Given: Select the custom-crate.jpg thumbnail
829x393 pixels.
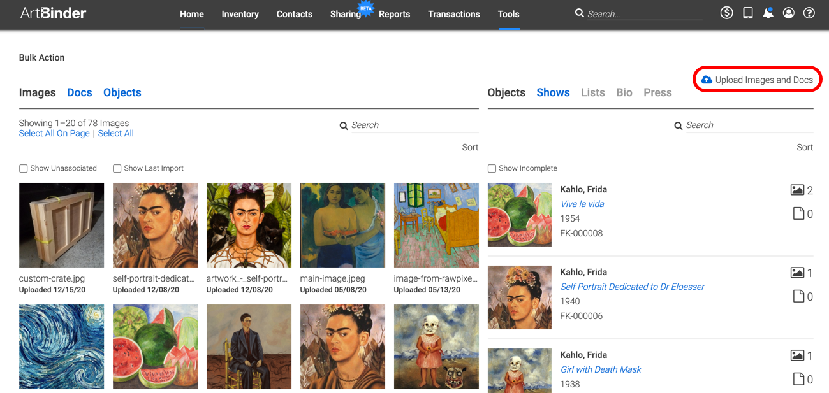Looking at the screenshot, I should (62, 225).
